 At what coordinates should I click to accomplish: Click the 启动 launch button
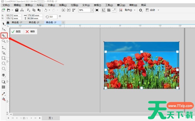pos(150,10)
